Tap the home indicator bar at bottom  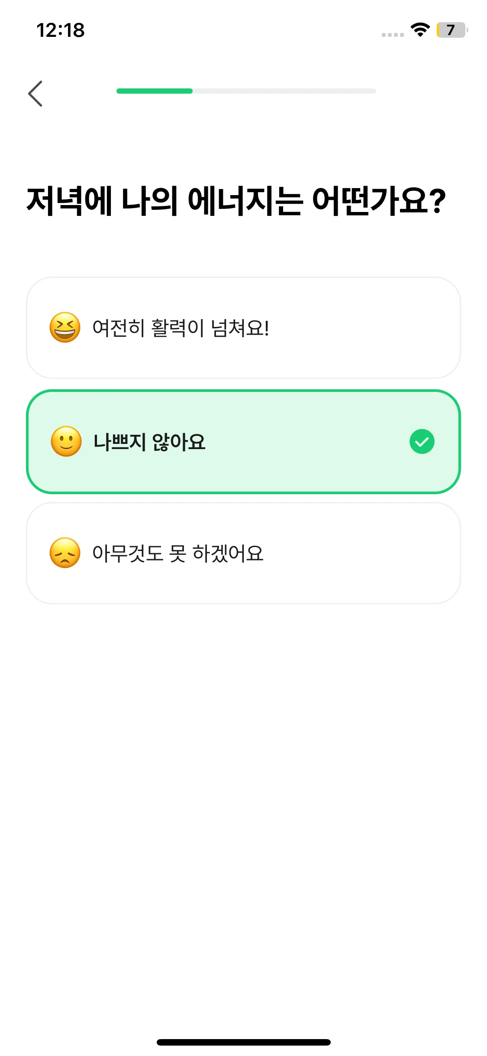[243, 1042]
